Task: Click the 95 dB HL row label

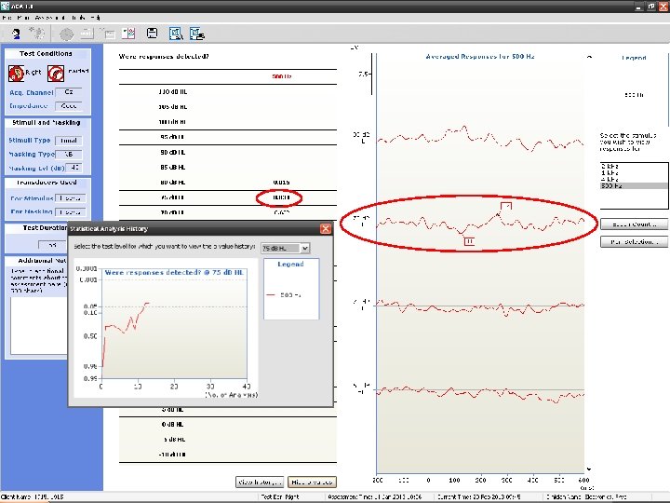Action: (173, 137)
